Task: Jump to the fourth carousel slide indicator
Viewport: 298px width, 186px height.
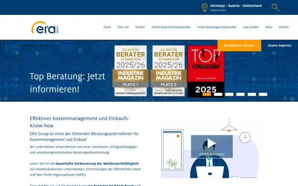Action: (x=240, y=94)
